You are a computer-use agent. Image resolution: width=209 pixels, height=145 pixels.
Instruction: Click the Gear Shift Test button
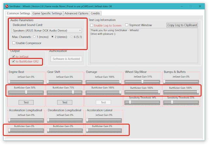[65, 102]
